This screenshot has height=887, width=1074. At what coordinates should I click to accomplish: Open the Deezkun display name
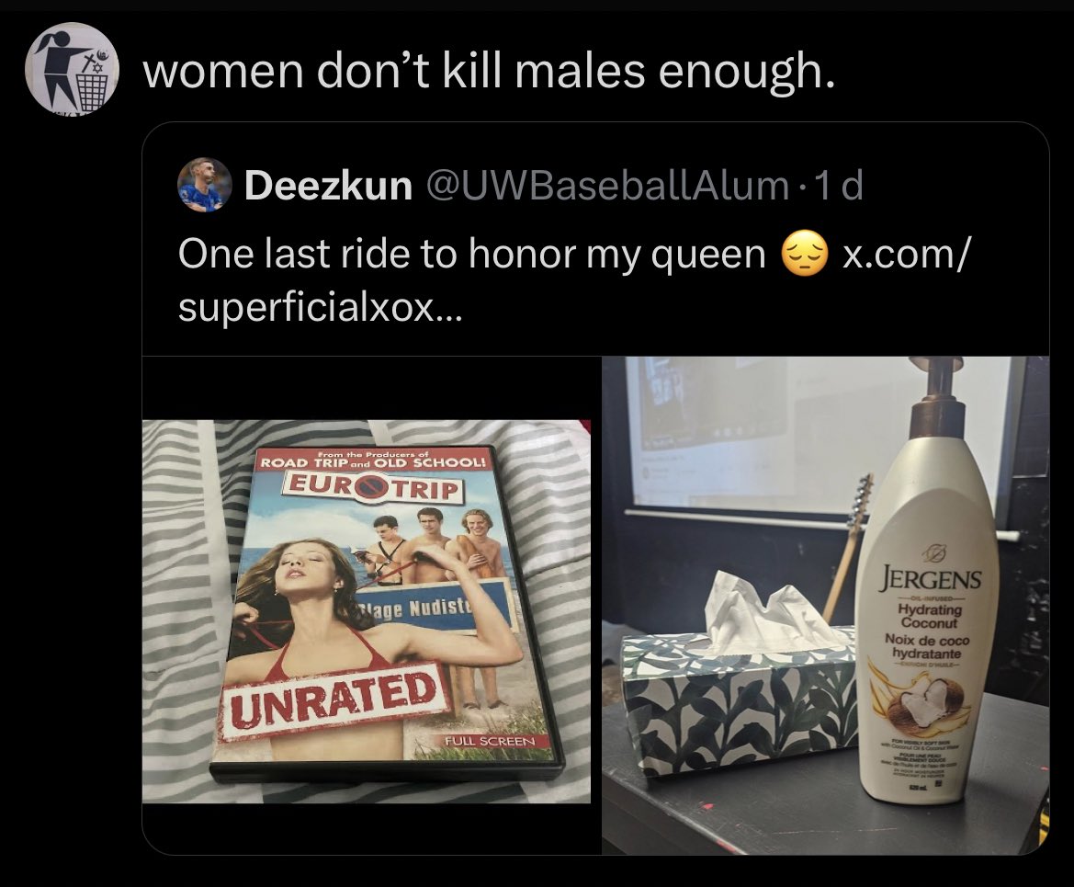(x=328, y=186)
